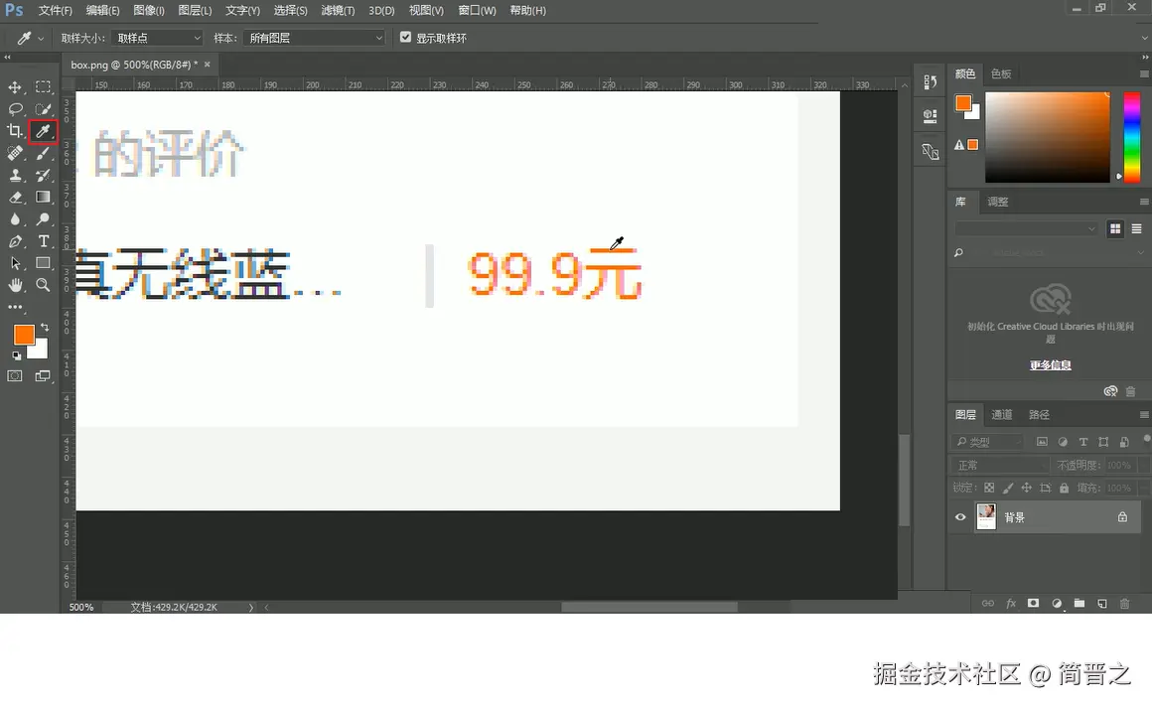This screenshot has height=708, width=1152.
Task: Switch to the 通道 tab
Action: point(1001,414)
